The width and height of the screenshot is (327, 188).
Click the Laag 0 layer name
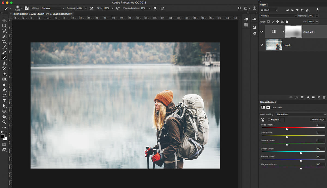[287, 45]
